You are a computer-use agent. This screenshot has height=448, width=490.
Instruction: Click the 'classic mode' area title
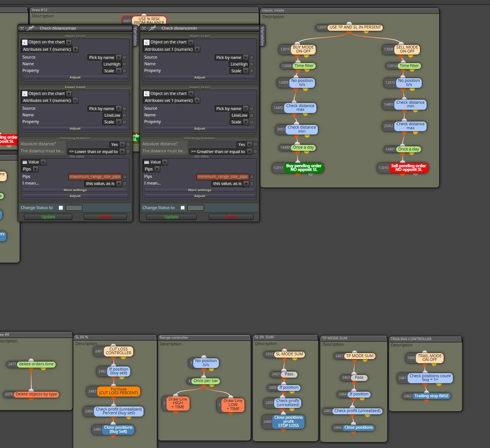273,10
